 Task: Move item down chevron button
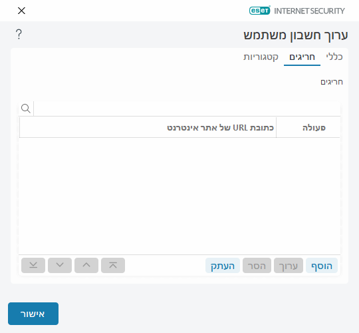pos(60,265)
